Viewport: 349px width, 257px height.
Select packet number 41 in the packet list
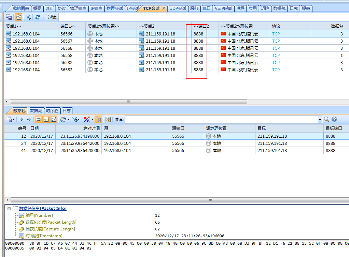[x=177, y=150]
